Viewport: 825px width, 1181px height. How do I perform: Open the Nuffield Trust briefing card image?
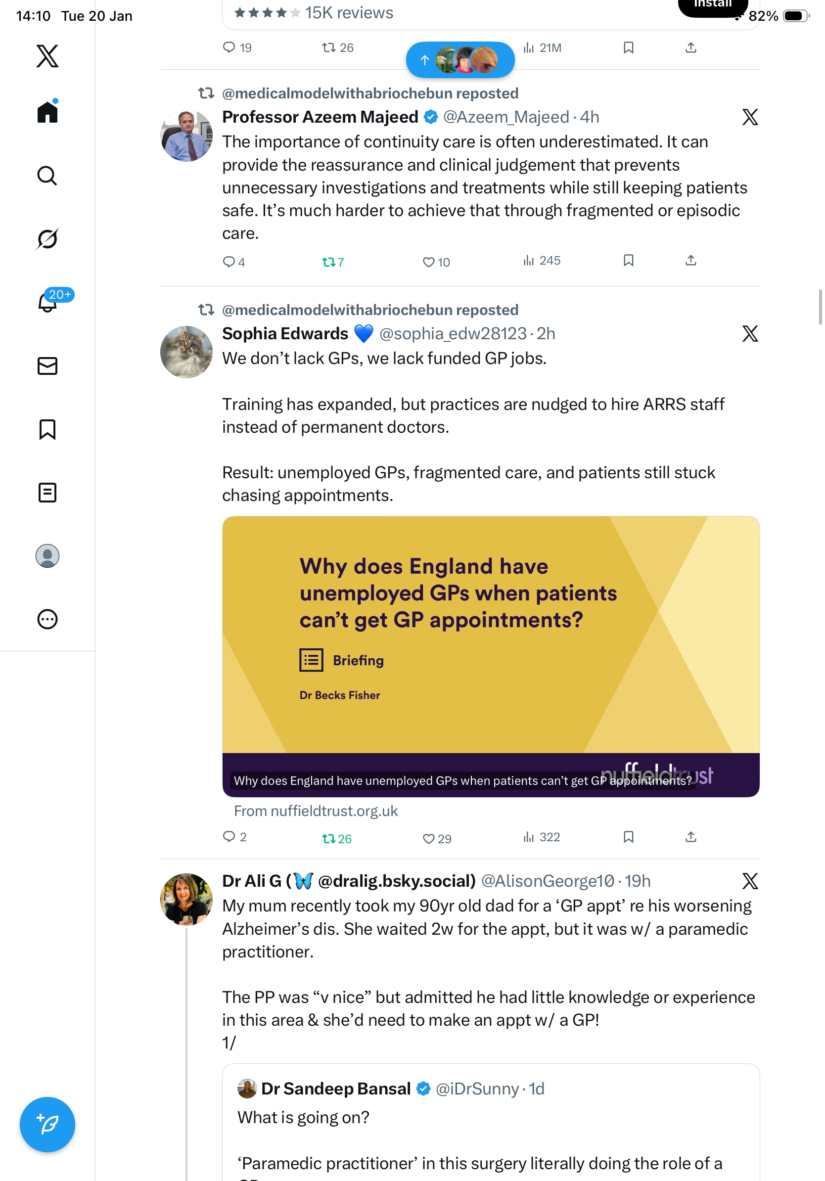491,656
